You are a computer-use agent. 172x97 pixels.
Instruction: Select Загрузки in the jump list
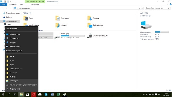point(21,43)
